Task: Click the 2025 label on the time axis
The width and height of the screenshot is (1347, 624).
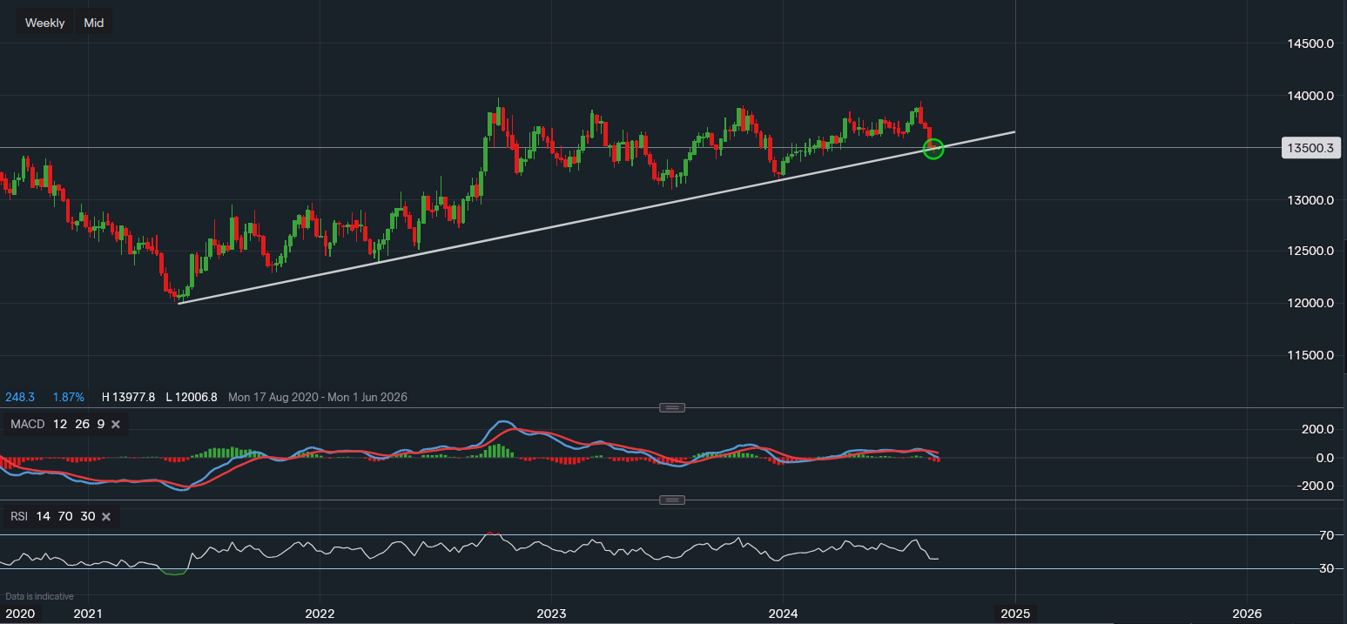Action: click(x=1014, y=614)
